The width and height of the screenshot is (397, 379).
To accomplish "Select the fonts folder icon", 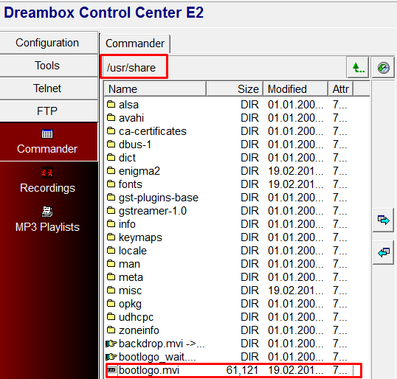I will (x=111, y=184).
